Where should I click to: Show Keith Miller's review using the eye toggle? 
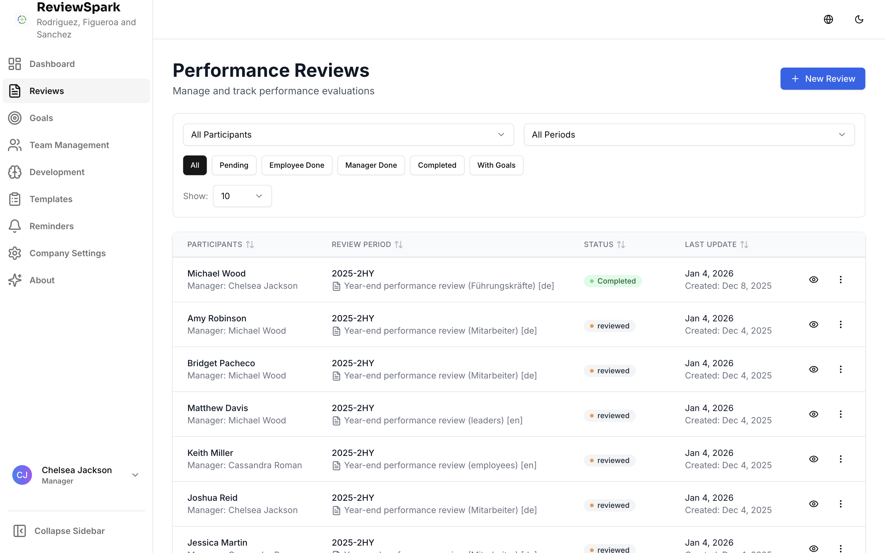[813, 459]
